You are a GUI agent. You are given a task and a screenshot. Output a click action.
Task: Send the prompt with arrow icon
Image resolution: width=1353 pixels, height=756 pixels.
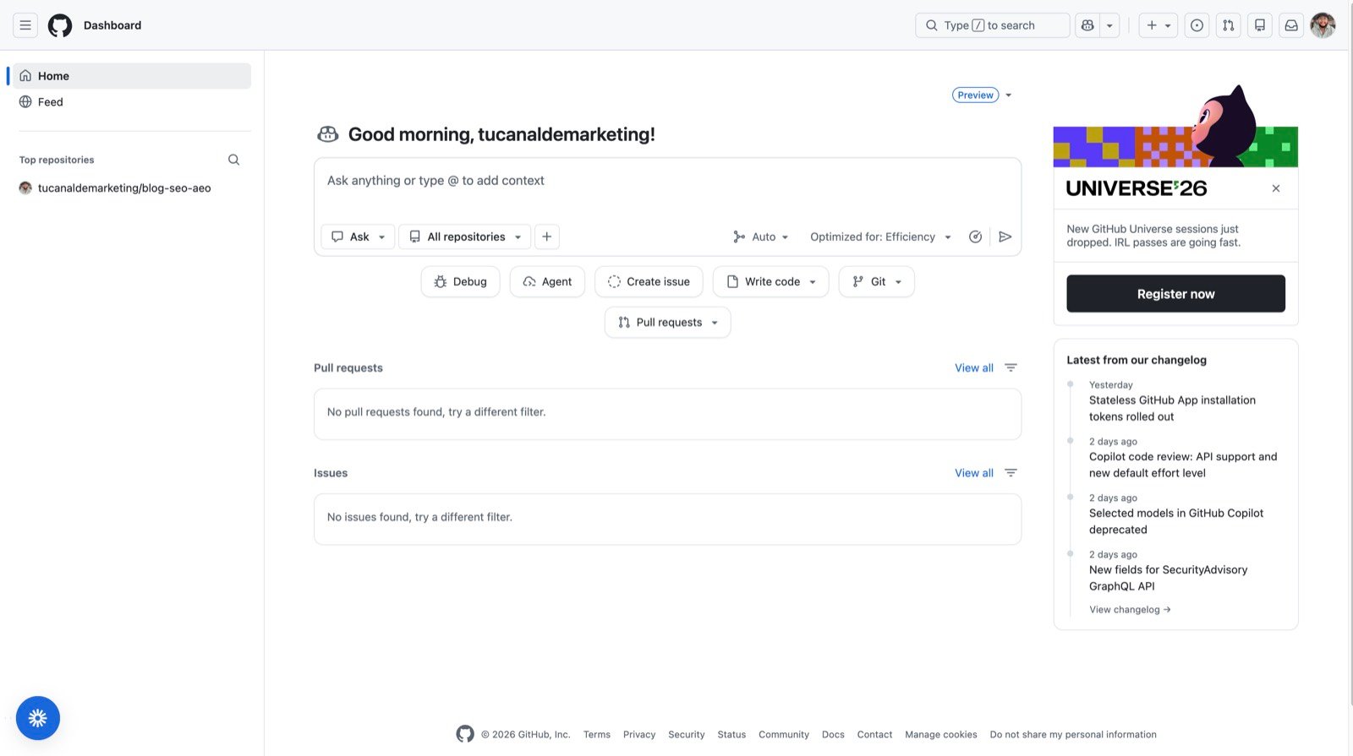(x=1005, y=237)
